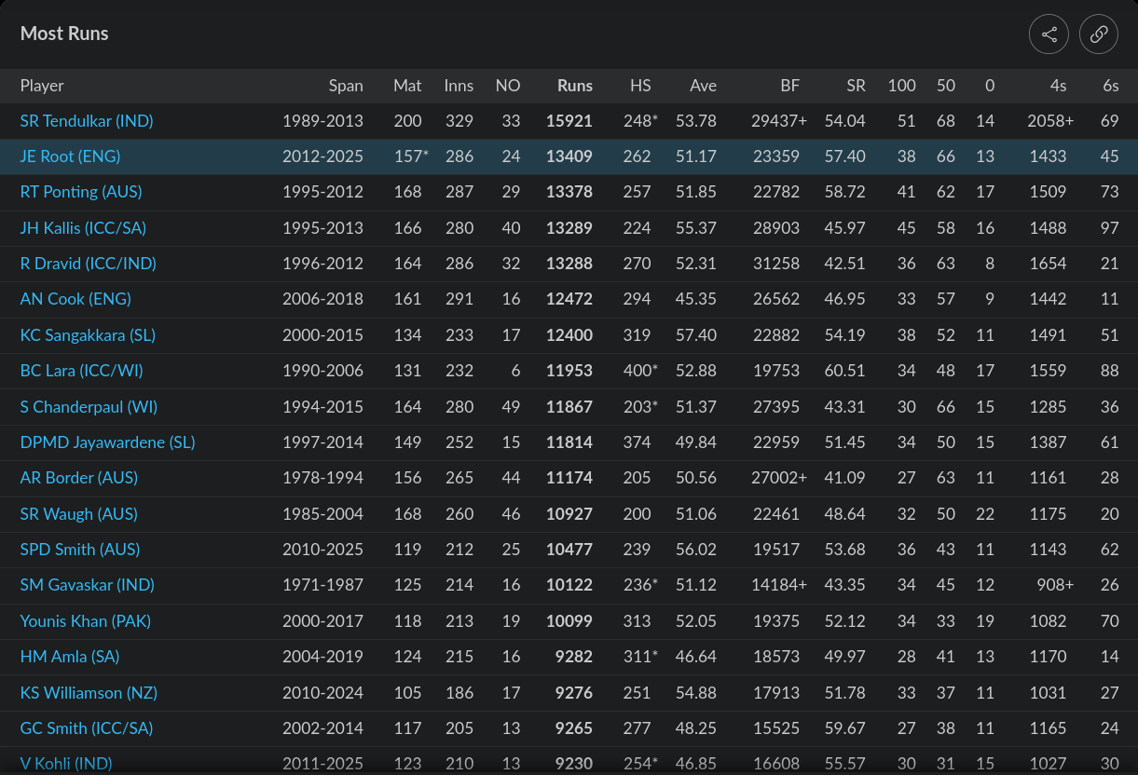Screen dimensions: 1138x775
Task: Click GC Smith's strike rate 59.67
Action: click(x=845, y=728)
